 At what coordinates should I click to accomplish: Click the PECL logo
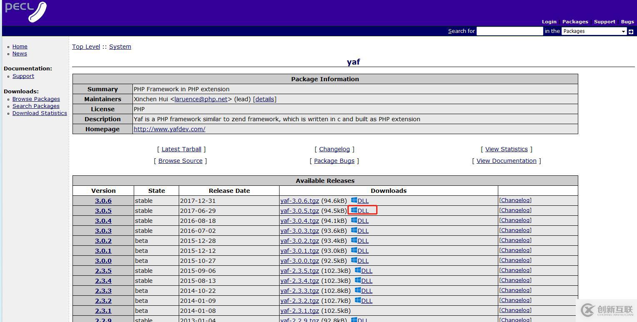point(26,11)
